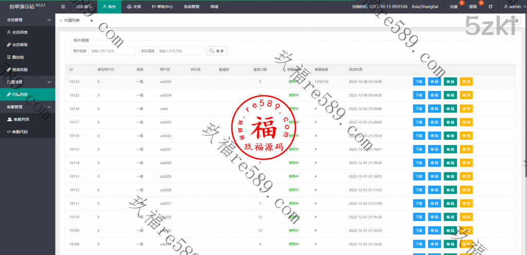Open 客服列表 in the sidebar

coord(21,119)
